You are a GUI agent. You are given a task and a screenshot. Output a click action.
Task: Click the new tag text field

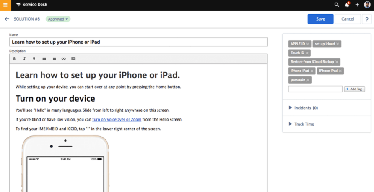(315, 89)
